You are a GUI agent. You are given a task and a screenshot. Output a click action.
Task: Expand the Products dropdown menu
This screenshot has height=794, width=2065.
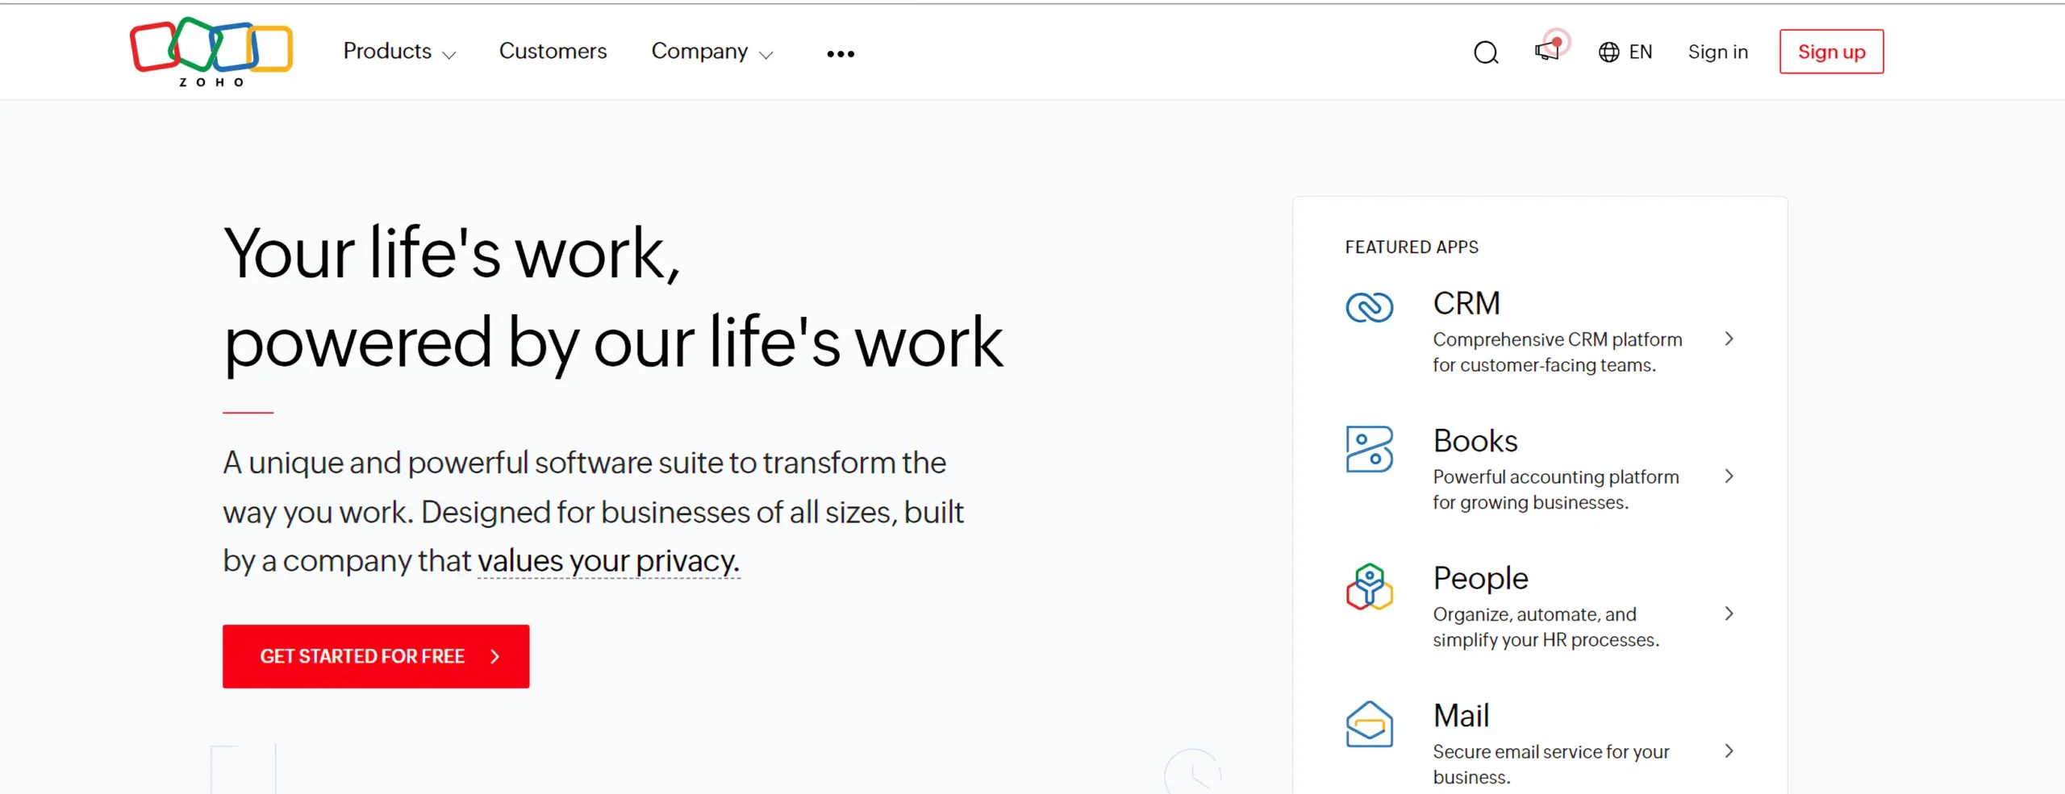(399, 52)
